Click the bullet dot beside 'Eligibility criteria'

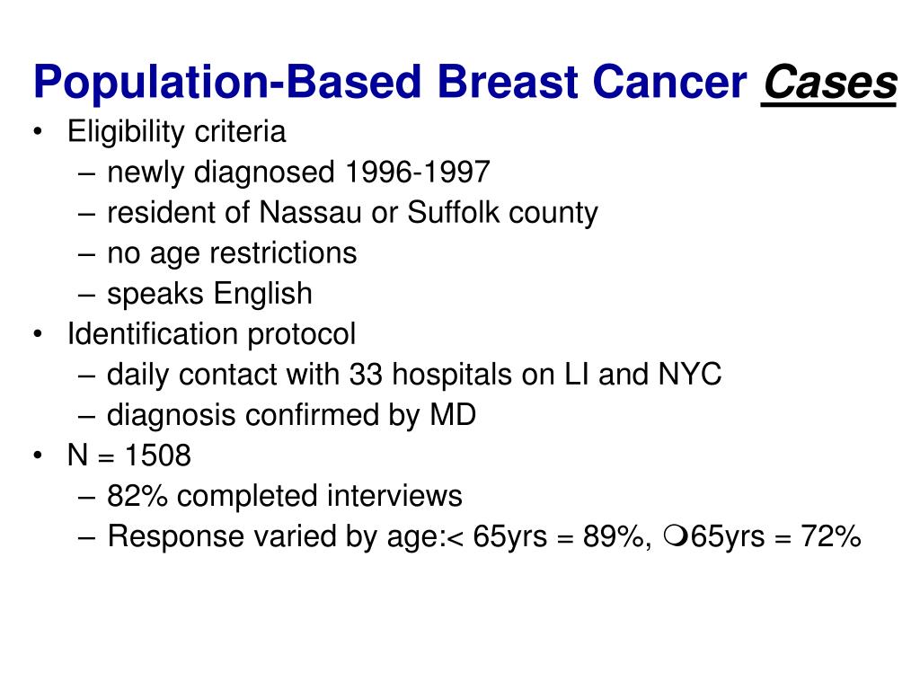[38, 131]
